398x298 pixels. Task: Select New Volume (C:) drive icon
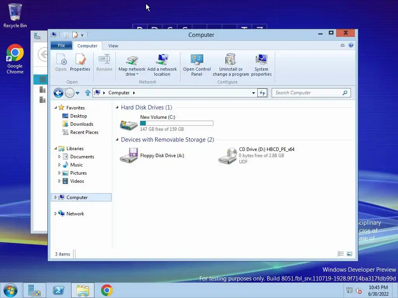(129, 125)
